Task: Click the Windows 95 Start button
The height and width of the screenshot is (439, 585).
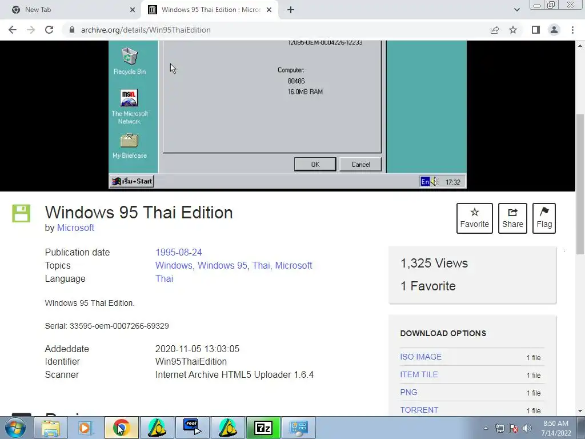Action: (132, 181)
